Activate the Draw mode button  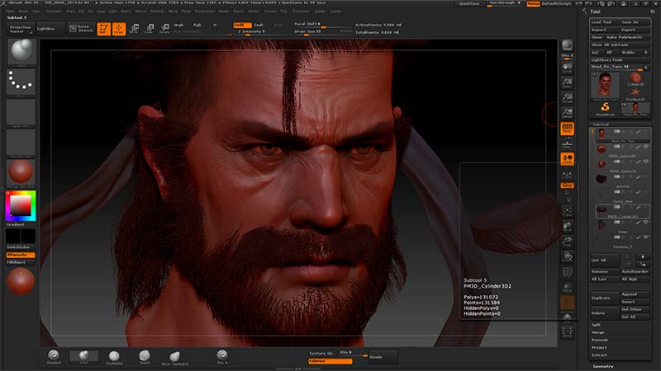coord(118,28)
